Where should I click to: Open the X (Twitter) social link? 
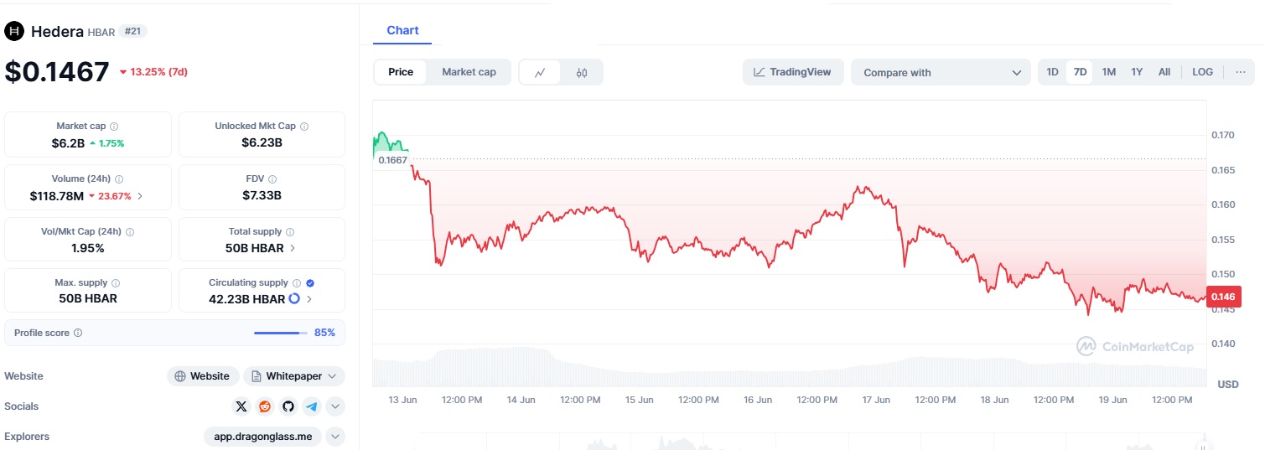tap(241, 406)
